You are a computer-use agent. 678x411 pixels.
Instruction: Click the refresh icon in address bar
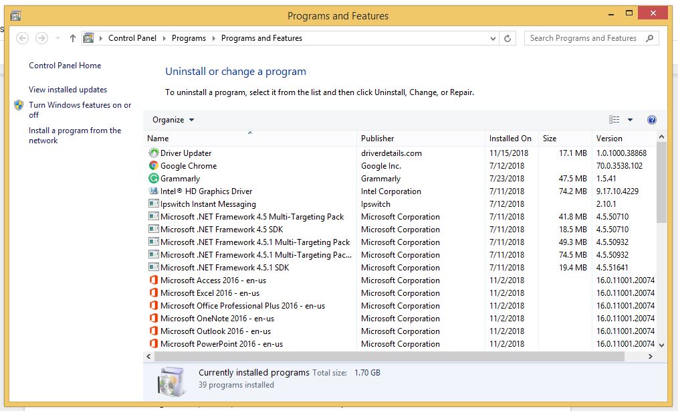(x=508, y=39)
